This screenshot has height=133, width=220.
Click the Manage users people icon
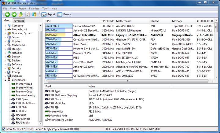[34, 14]
